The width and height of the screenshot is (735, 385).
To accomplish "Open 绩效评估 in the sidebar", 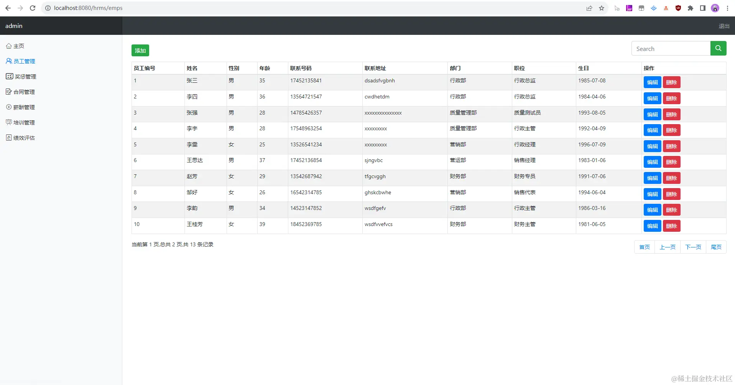I will [20, 138].
